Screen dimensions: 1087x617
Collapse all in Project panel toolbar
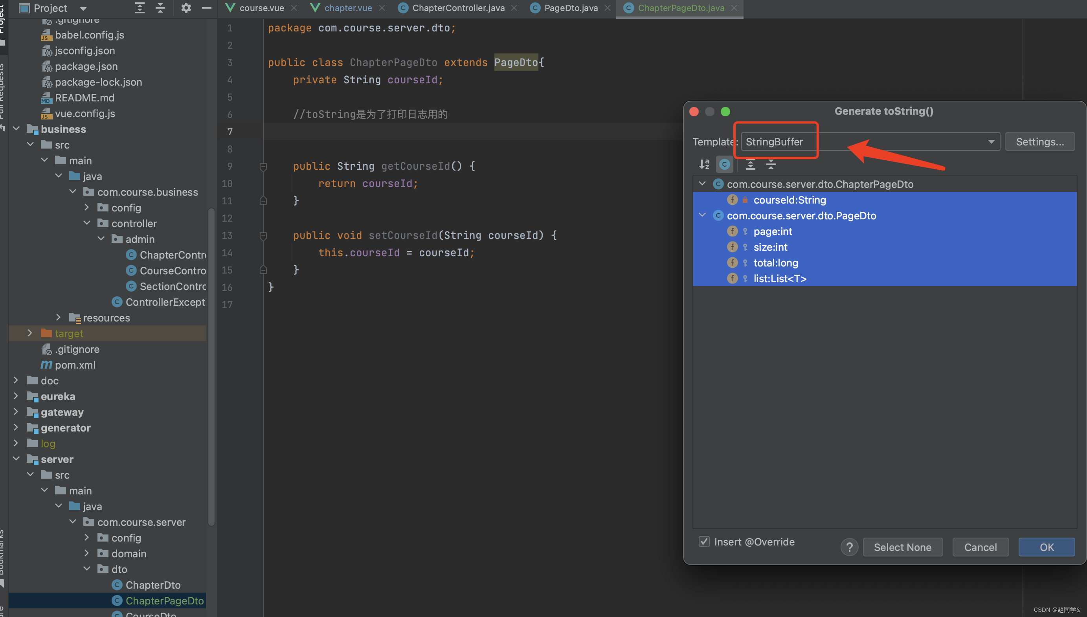click(x=160, y=8)
